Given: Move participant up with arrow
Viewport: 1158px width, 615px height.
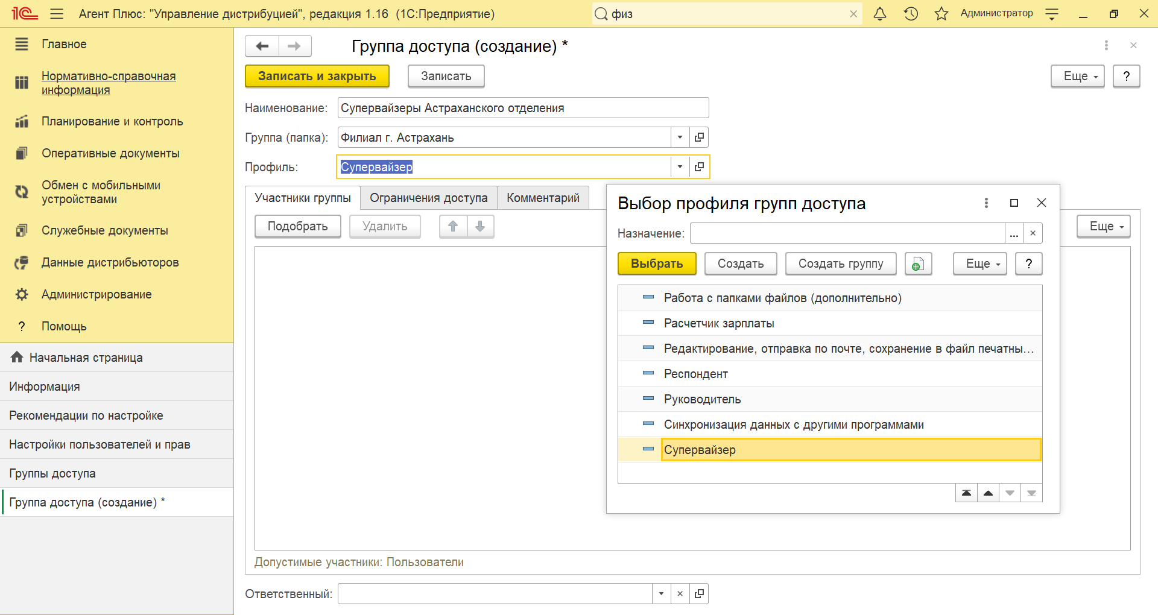Looking at the screenshot, I should click(453, 227).
